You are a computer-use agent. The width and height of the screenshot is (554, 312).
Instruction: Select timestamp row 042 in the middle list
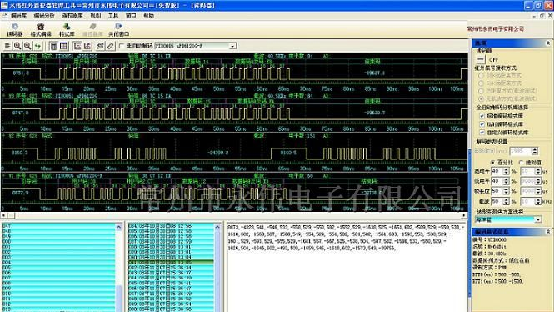tap(171, 268)
